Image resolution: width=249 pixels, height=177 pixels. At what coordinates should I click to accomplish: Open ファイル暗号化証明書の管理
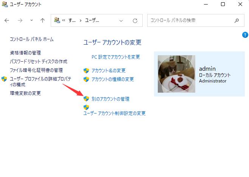pos(36,70)
